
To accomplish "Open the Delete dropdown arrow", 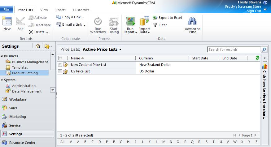I will (47, 32).
